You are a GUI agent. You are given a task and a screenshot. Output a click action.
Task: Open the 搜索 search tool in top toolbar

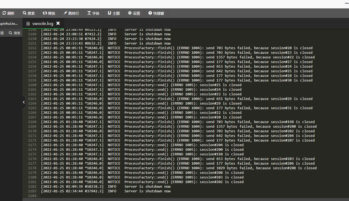[x=28, y=13]
